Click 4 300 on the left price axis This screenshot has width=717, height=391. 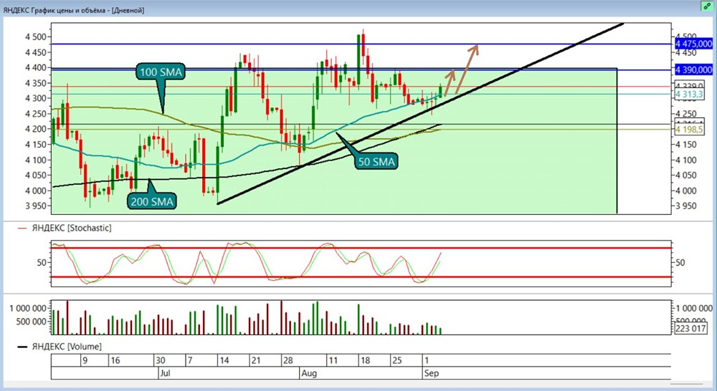point(36,98)
